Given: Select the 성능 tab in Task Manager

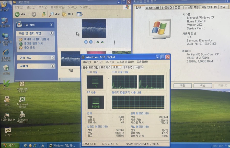Looking at the screenshot, I should [x=116, y=67].
